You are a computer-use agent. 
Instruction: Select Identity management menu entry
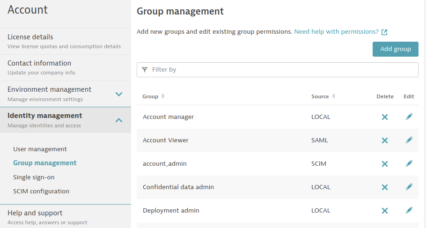point(66,120)
